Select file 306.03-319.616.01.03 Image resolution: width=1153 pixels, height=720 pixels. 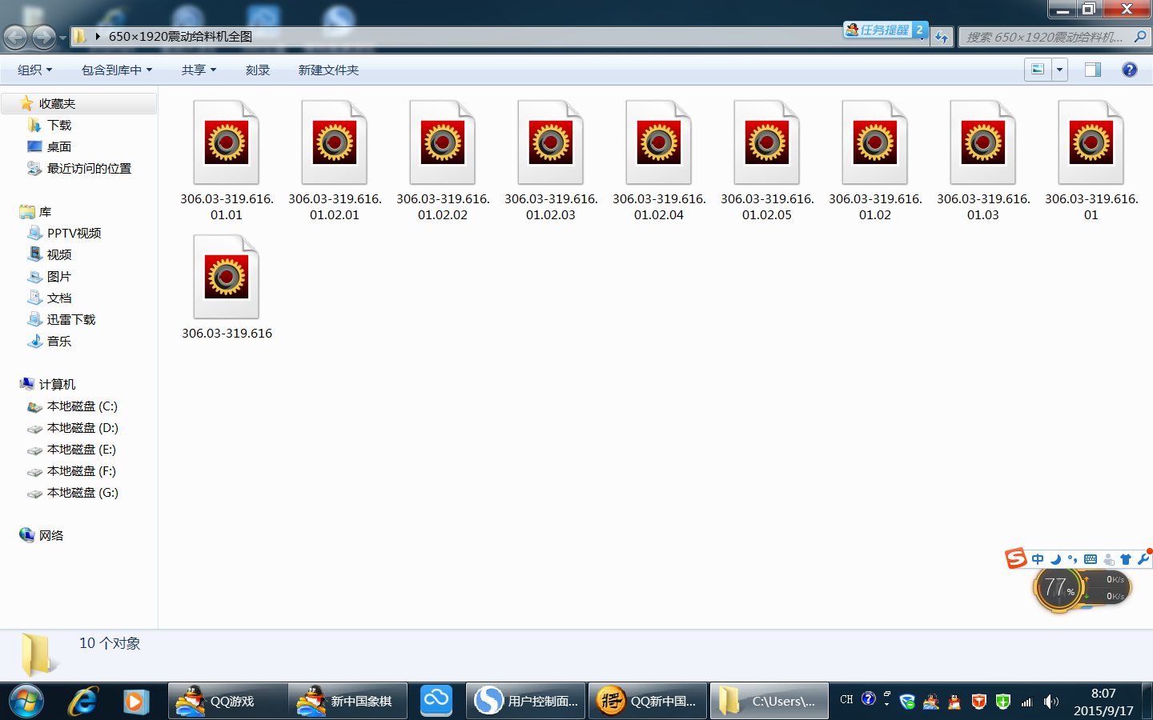click(x=983, y=160)
